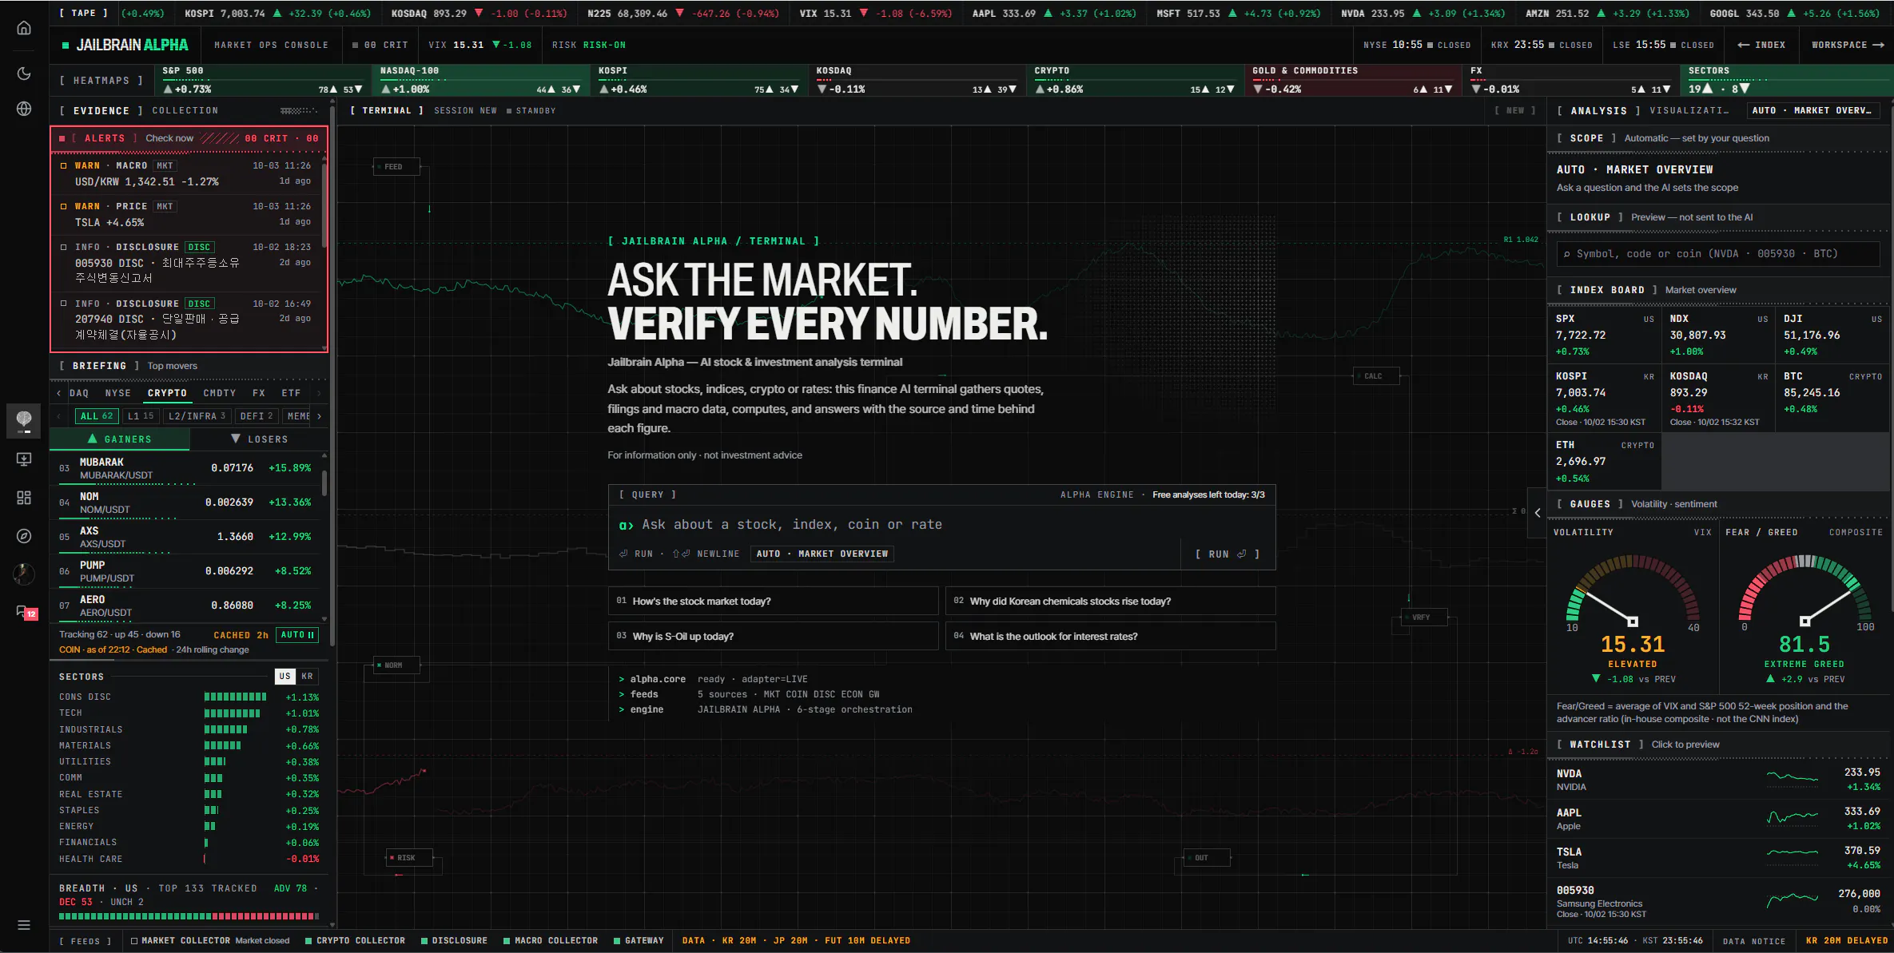Screen dimensions: 1894x953
Task: Collapse the Watchlist section header
Action: pyautogui.click(x=1718, y=745)
